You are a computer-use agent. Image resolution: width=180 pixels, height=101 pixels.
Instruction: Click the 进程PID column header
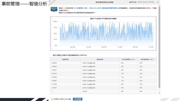[x=65, y=59]
